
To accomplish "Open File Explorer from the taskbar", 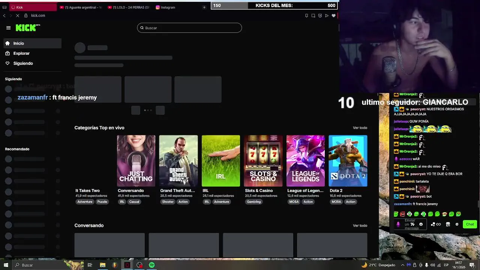I will [102, 265].
